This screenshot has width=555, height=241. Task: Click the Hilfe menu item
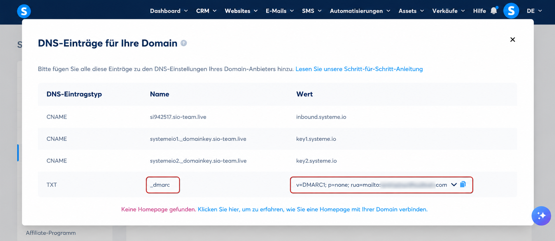pos(479,11)
